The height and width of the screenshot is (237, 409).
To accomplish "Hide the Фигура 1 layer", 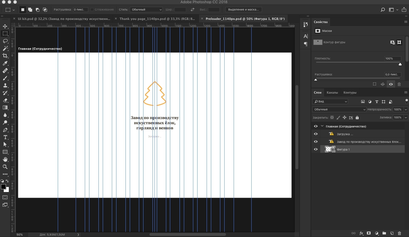I will tap(316, 149).
